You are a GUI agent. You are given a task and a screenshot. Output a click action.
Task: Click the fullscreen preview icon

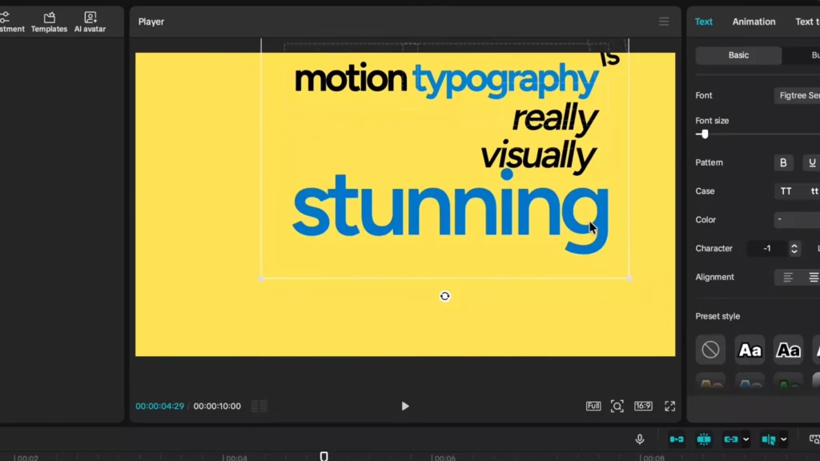click(669, 406)
